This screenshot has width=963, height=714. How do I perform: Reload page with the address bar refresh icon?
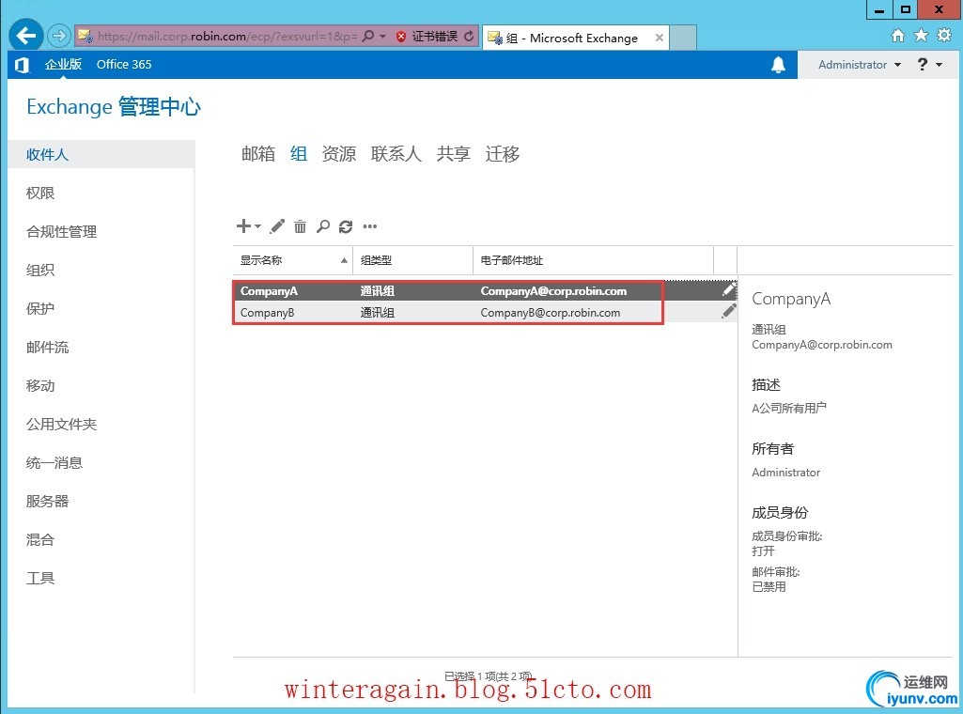tap(469, 37)
